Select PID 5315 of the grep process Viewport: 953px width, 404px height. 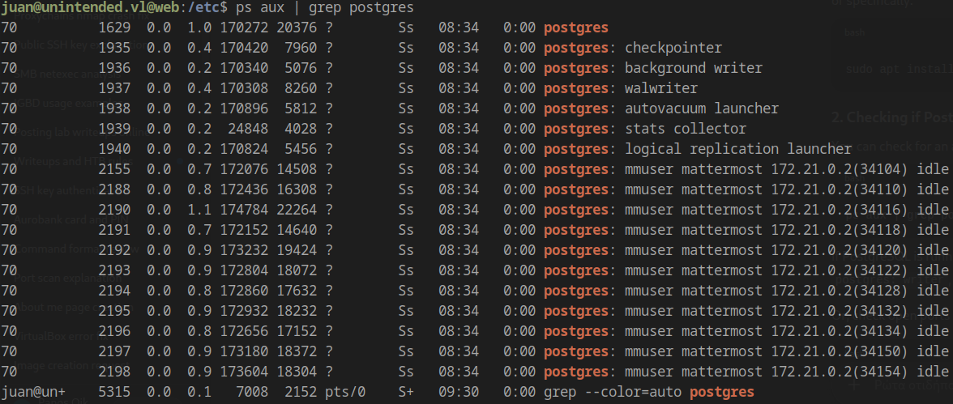[x=114, y=392]
